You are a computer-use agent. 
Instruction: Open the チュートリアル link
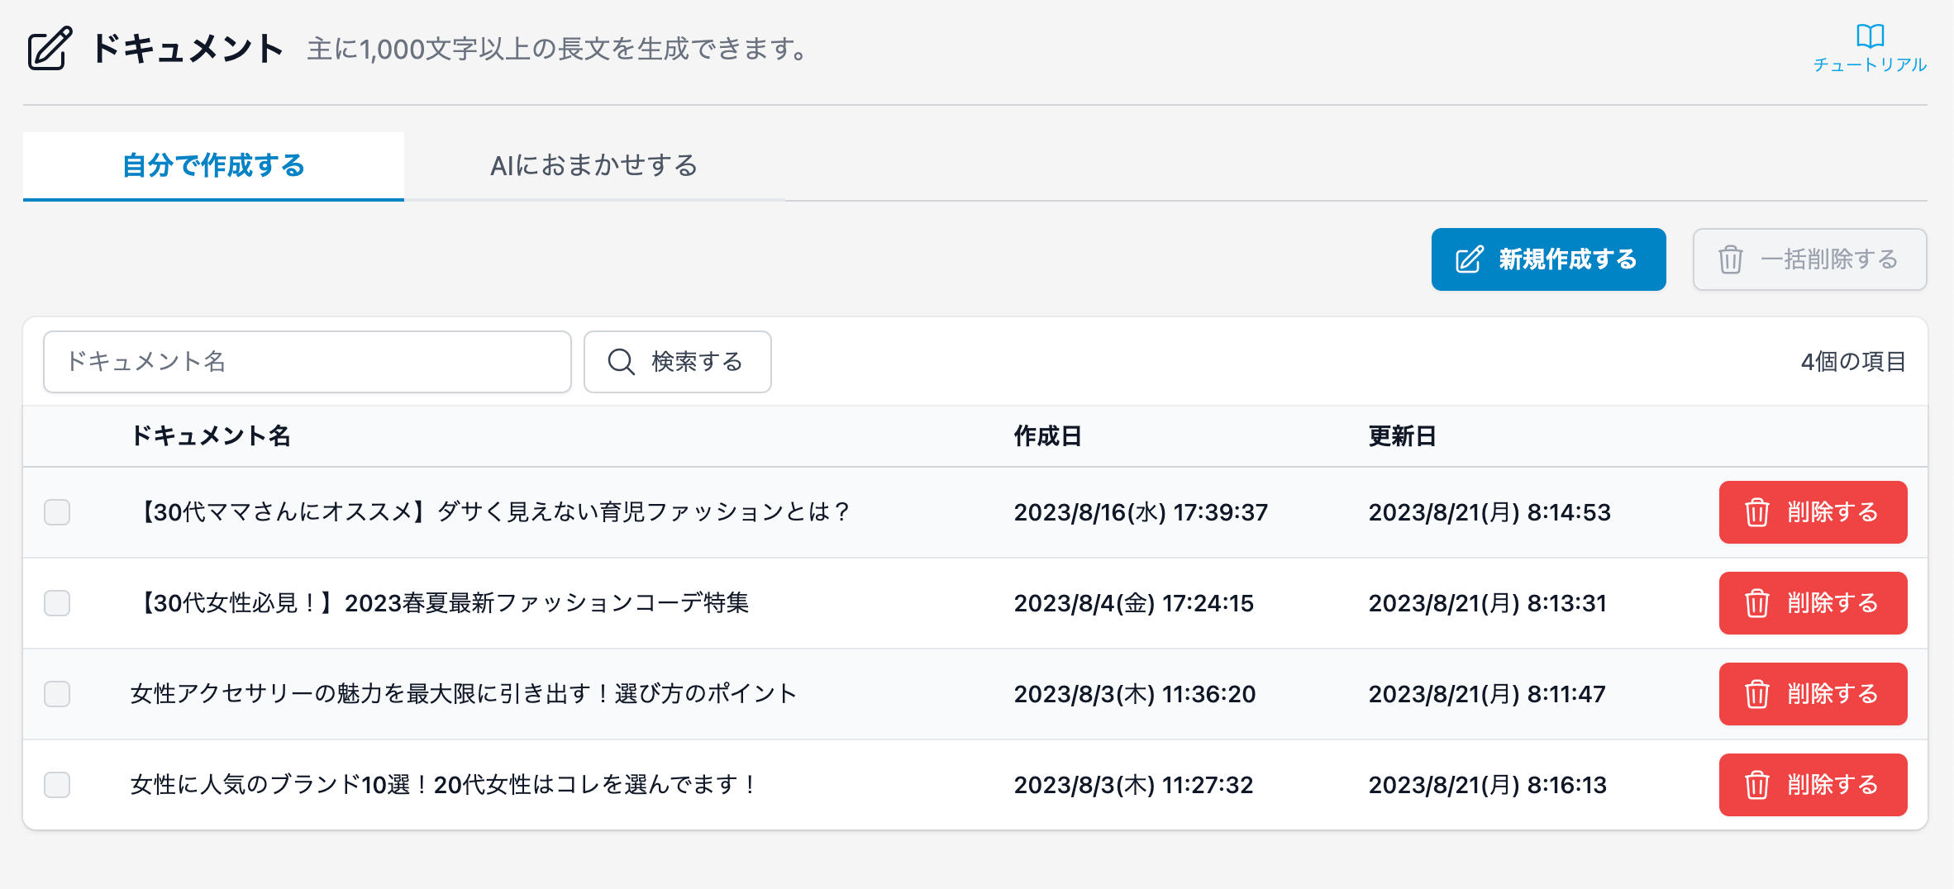point(1870,64)
